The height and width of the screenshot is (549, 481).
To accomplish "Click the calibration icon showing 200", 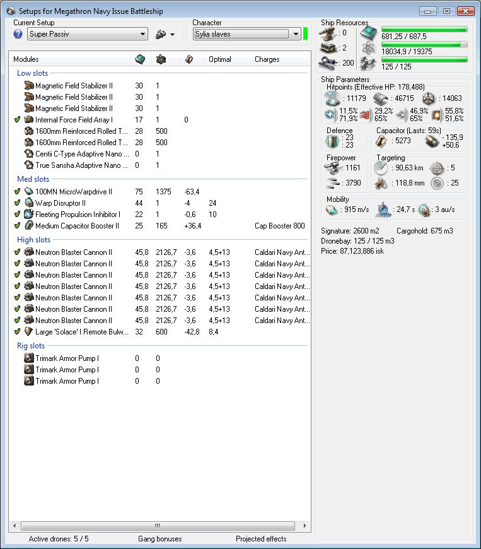I will pos(328,63).
